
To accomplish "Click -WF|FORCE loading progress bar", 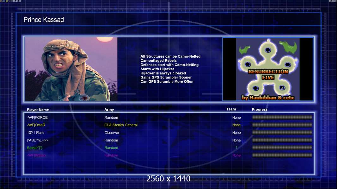I will point(282,117).
